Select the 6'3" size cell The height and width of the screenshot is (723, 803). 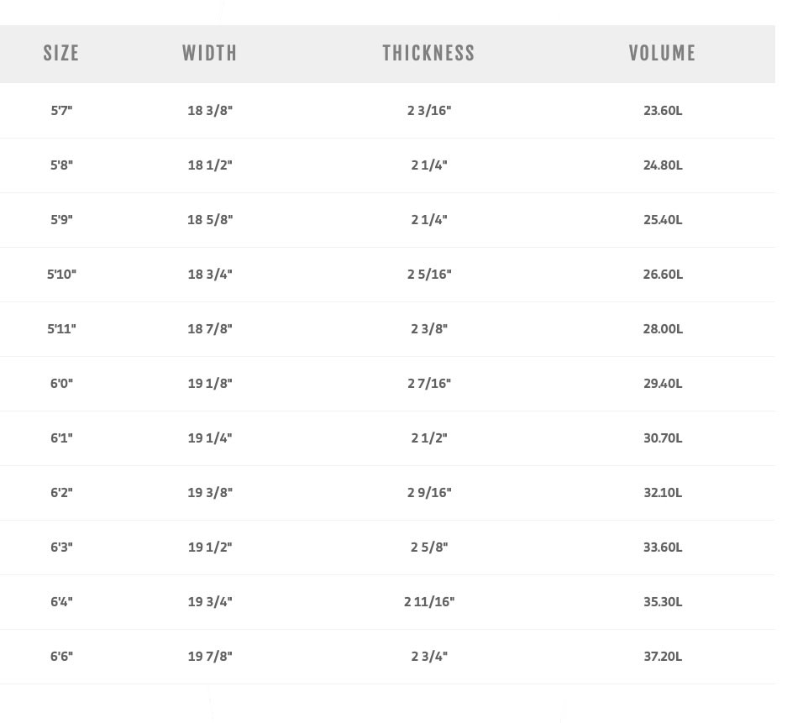pyautogui.click(x=61, y=547)
